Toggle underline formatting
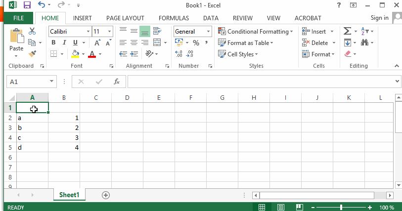 pyautogui.click(x=75, y=42)
